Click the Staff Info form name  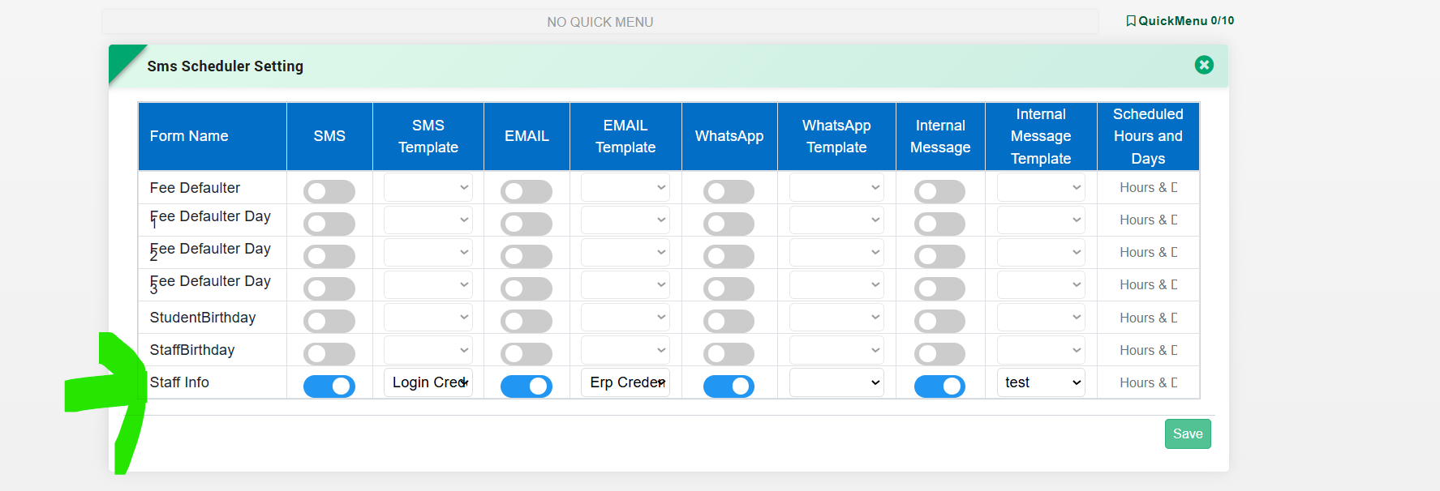pos(179,382)
